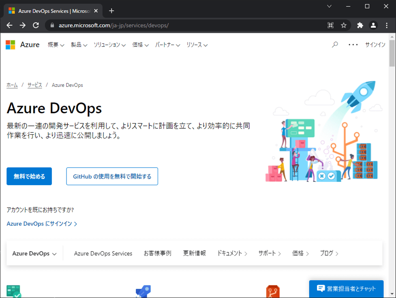The image size is (396, 298).
Task: Go to ホーム breadcrumb link
Action: point(12,85)
